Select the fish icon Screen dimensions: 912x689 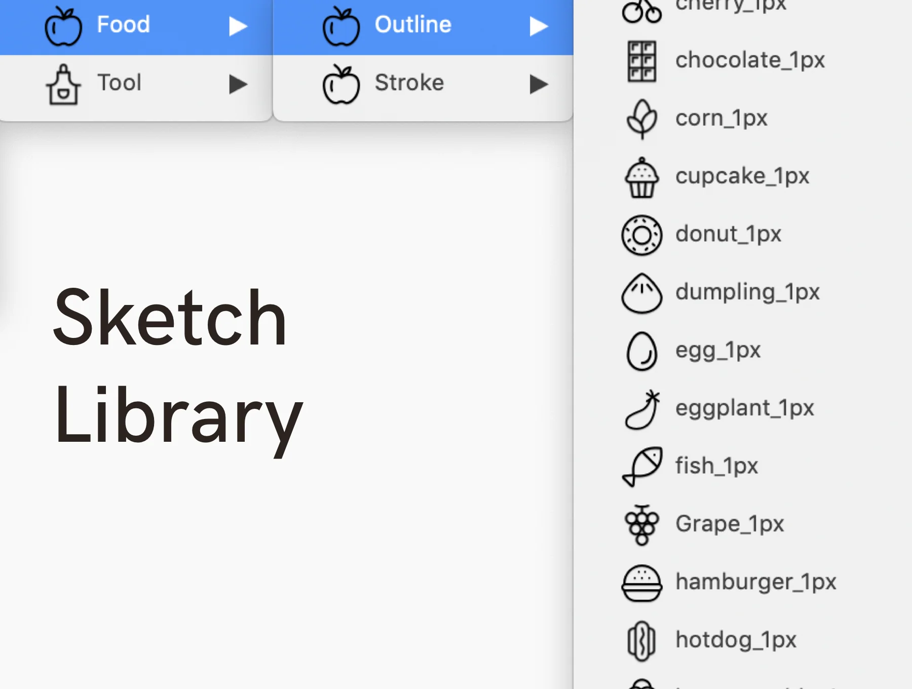click(x=642, y=467)
